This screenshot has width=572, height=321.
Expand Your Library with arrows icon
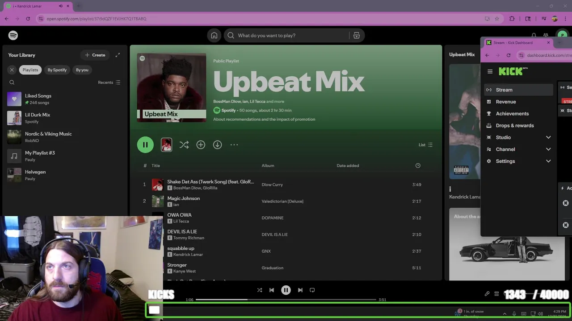click(x=118, y=55)
